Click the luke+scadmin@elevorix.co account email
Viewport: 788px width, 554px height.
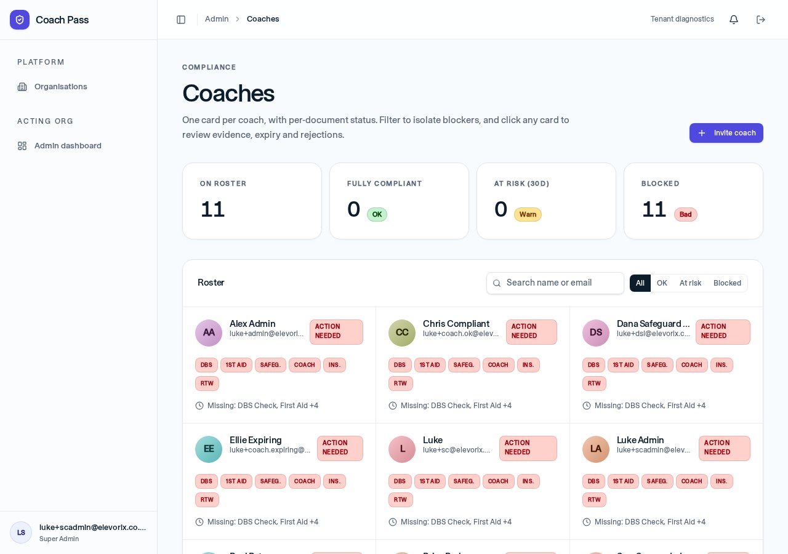pos(92,528)
